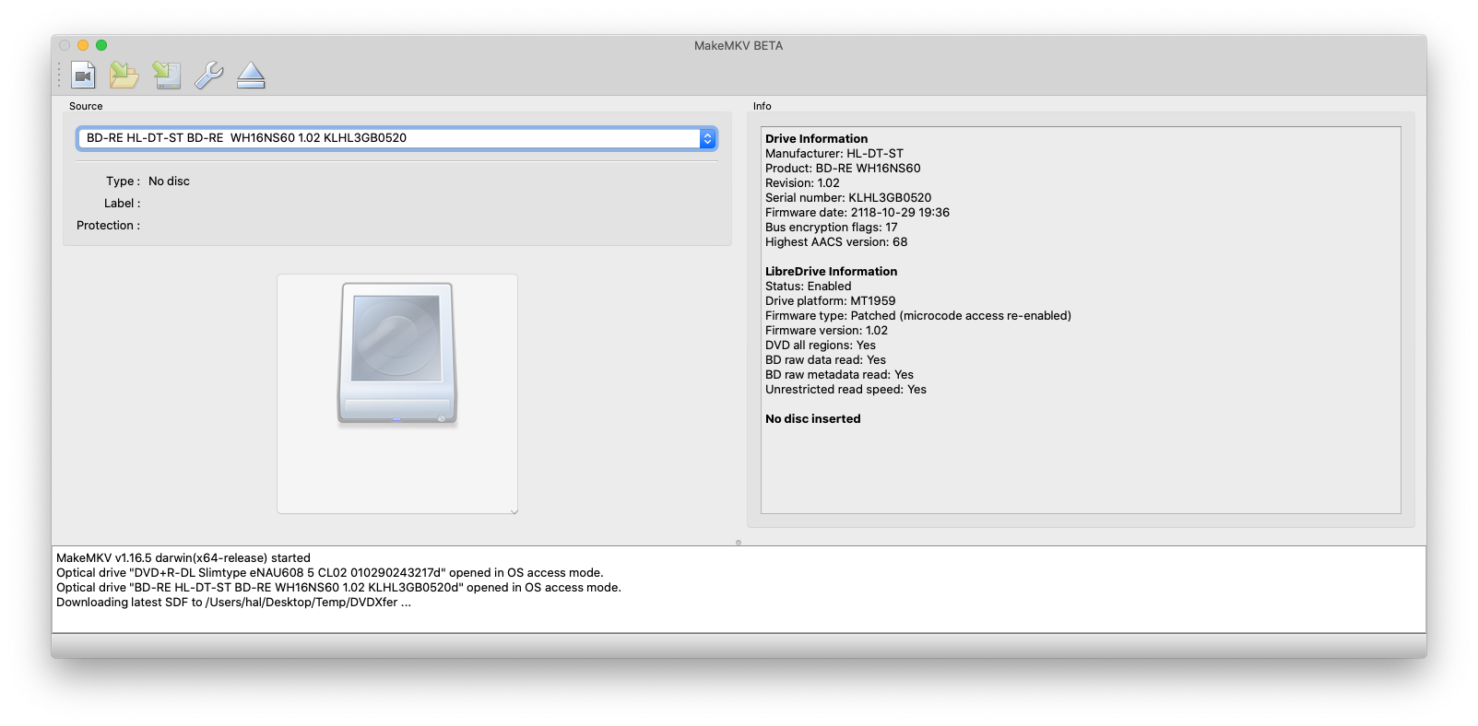Click the dropdown arrows on drive selector
The width and height of the screenshot is (1478, 726).
(x=707, y=138)
